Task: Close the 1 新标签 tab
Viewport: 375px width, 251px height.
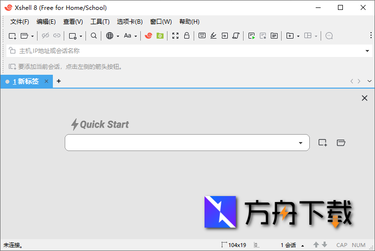Action: (x=46, y=81)
